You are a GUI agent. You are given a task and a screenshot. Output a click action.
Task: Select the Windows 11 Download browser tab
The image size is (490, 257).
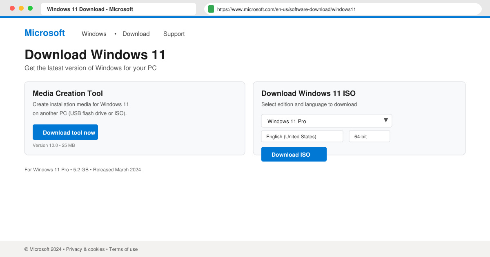coord(118,9)
